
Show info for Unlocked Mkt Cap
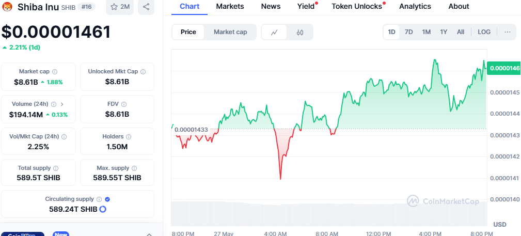coord(143,71)
